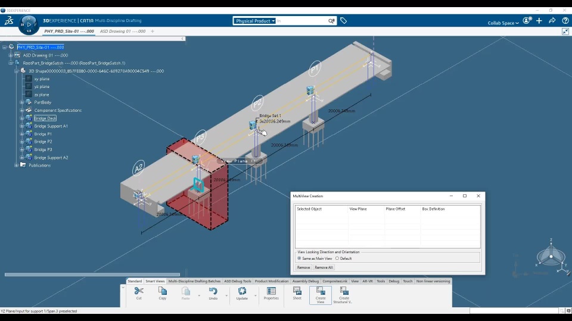Open Multi-Discipline Drafting Batches tab
The width and height of the screenshot is (572, 321).
pyautogui.click(x=194, y=281)
